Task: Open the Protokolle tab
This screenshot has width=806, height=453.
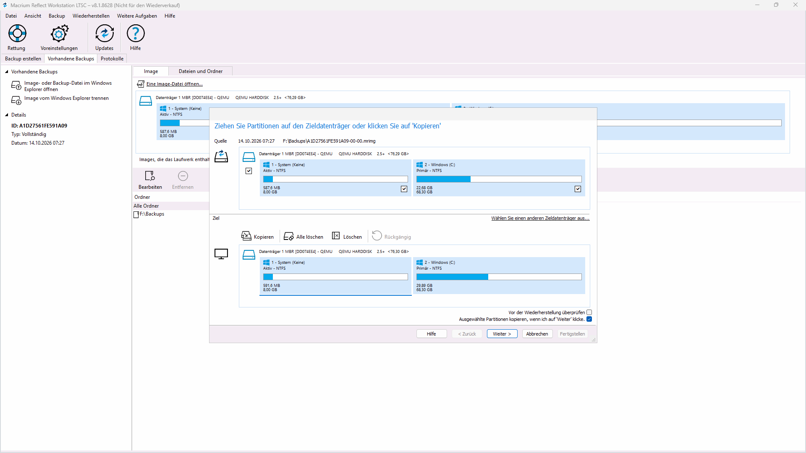Action: coord(112,59)
